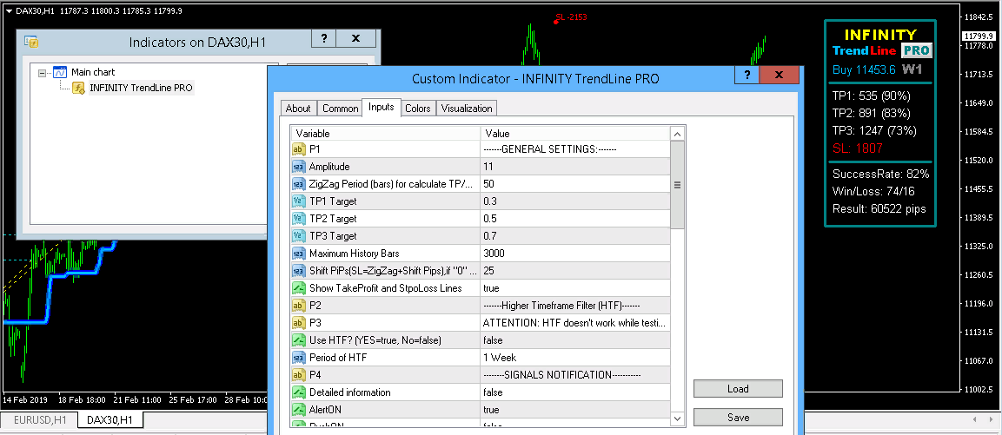The image size is (1002, 435).
Task: Select the Inputs tab
Action: 382,108
